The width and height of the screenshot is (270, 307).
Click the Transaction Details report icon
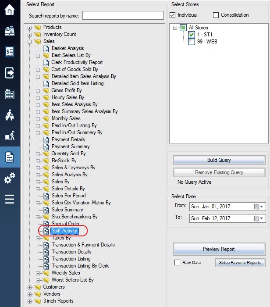[x=46, y=252]
